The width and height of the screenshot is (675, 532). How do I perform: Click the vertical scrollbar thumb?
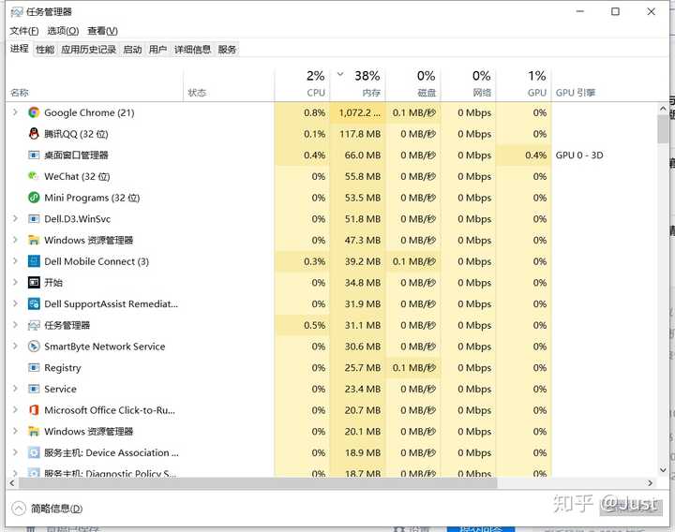tap(663, 129)
